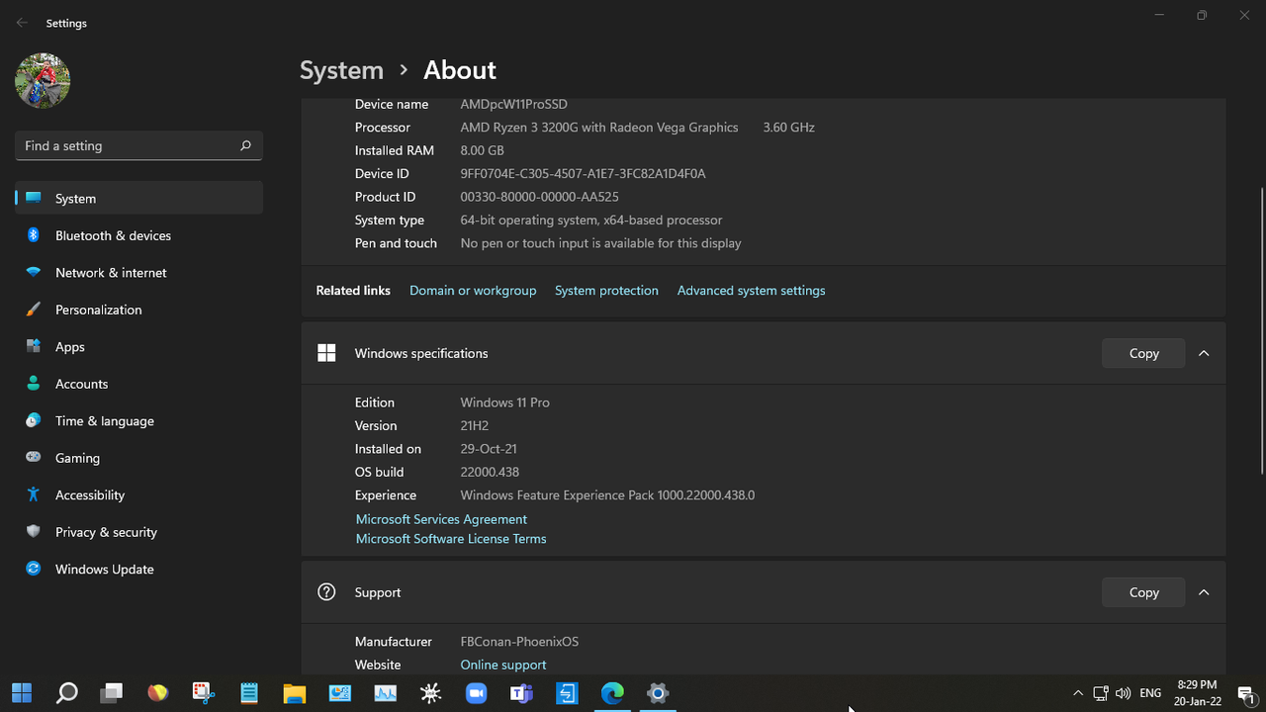Show hidden tray icons chevron

point(1078,693)
